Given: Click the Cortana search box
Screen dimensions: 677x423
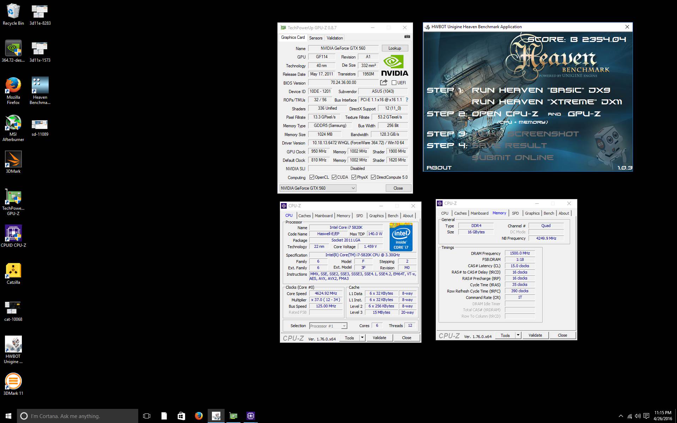Looking at the screenshot, I should [x=78, y=416].
